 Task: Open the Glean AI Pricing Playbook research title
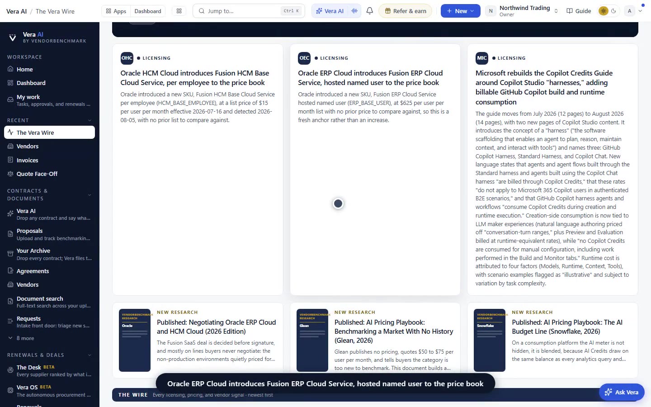[x=394, y=331]
